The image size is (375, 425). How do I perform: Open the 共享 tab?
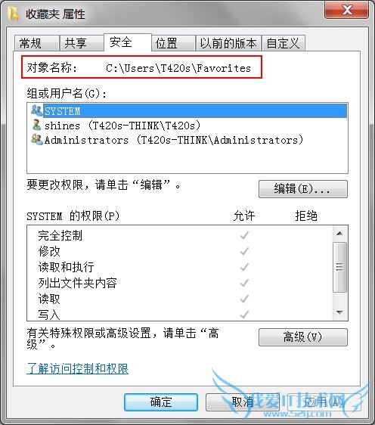click(82, 43)
